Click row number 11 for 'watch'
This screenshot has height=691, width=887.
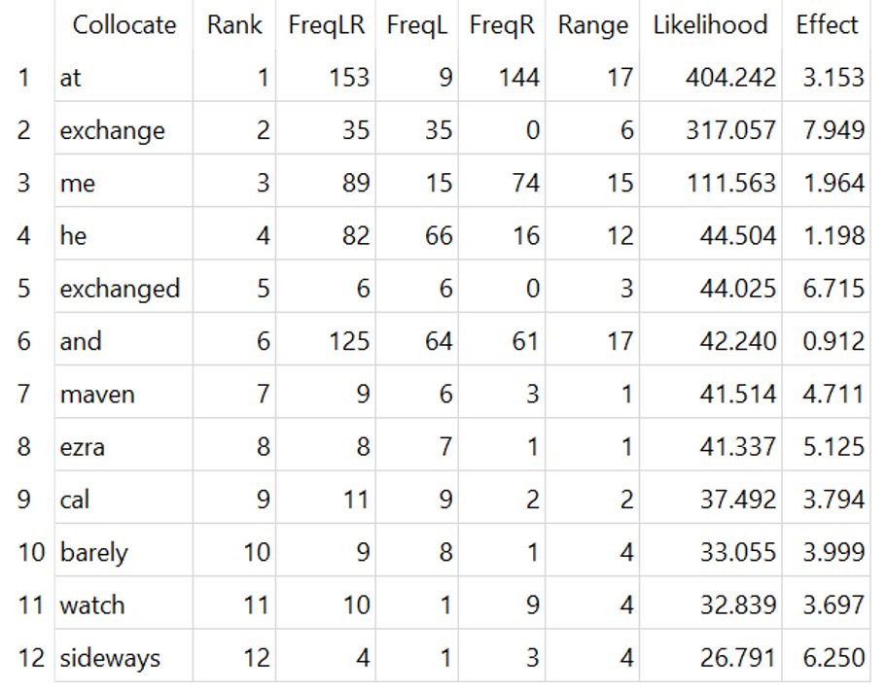click(30, 605)
